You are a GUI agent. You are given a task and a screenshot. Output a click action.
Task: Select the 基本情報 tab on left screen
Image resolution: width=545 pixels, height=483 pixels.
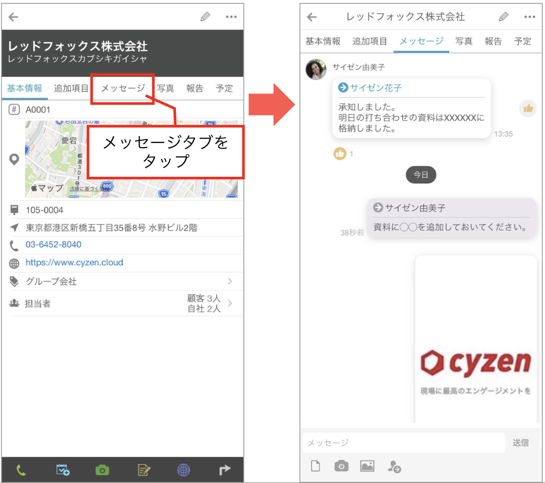coord(24,88)
